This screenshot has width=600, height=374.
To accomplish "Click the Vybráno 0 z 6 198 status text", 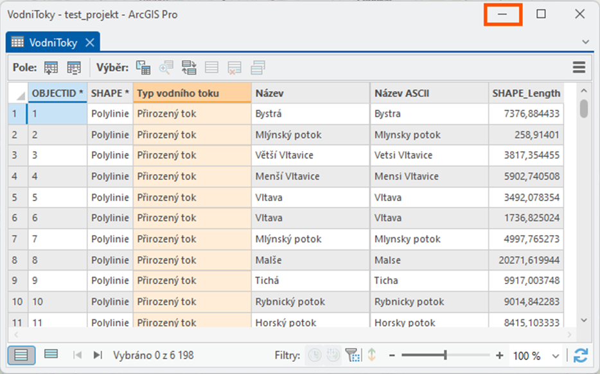I will click(153, 355).
